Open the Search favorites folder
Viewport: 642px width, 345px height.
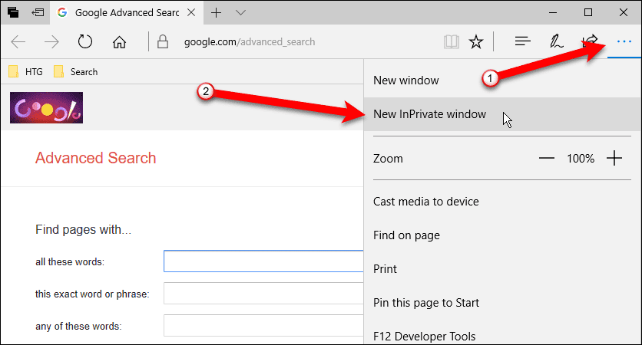pos(76,72)
